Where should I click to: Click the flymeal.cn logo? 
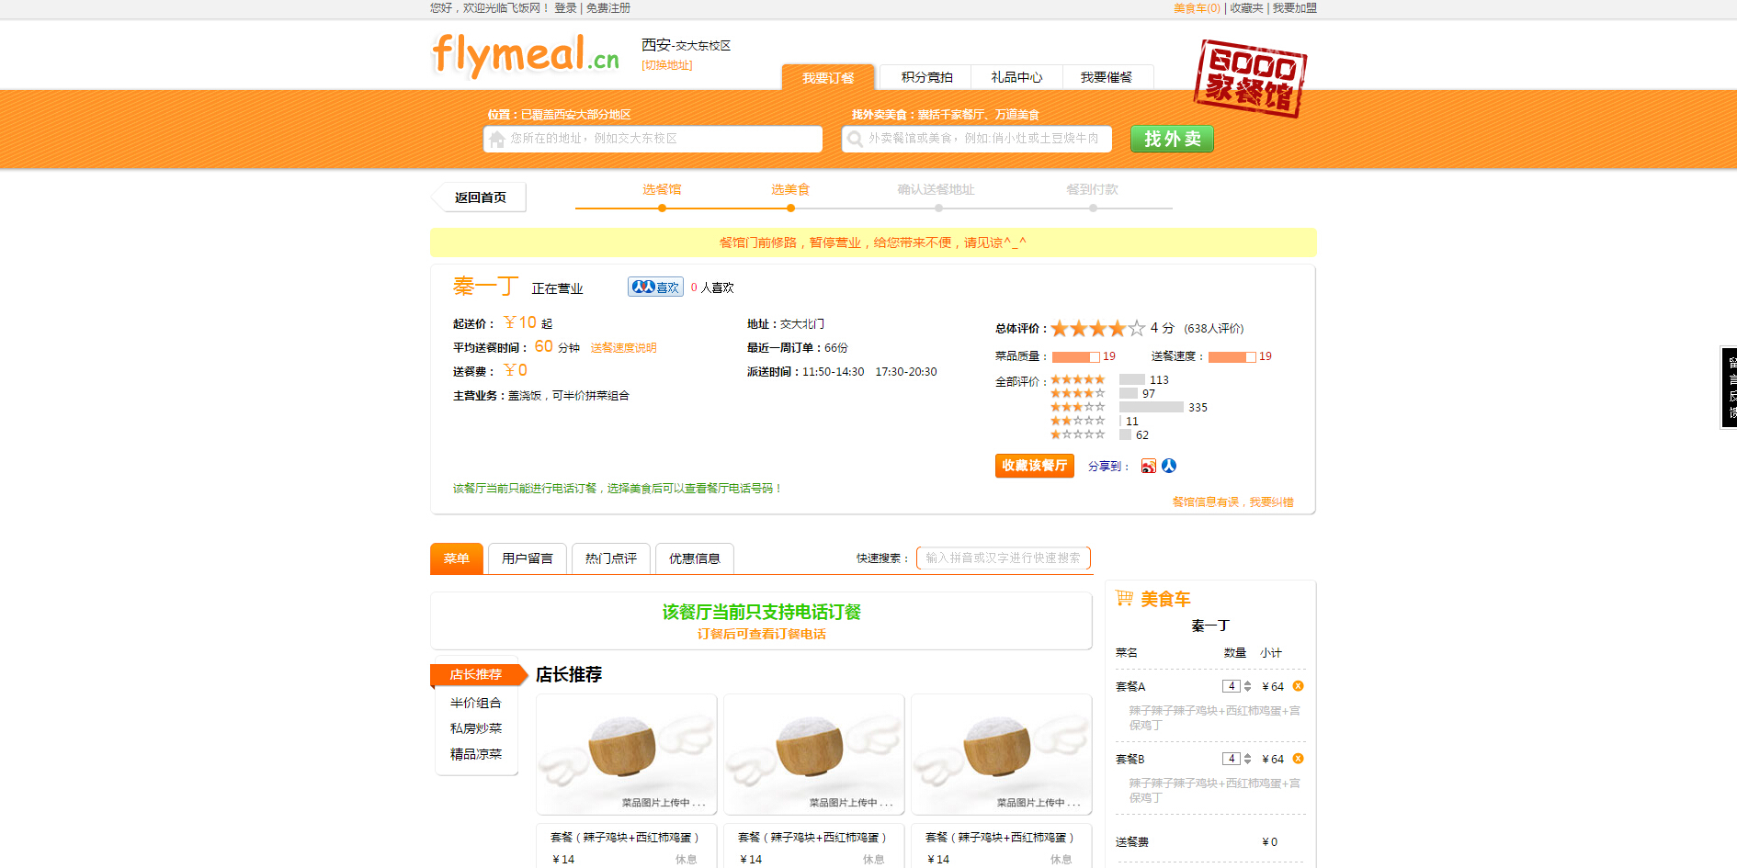tap(526, 55)
